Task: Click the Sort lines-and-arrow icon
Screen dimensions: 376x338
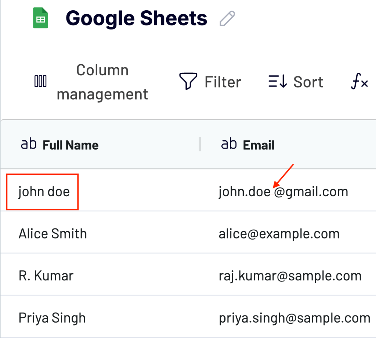Action: click(x=278, y=81)
